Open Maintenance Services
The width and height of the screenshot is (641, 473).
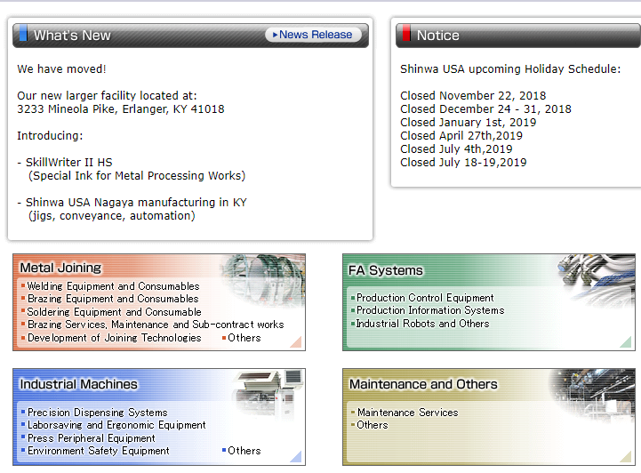407,413
